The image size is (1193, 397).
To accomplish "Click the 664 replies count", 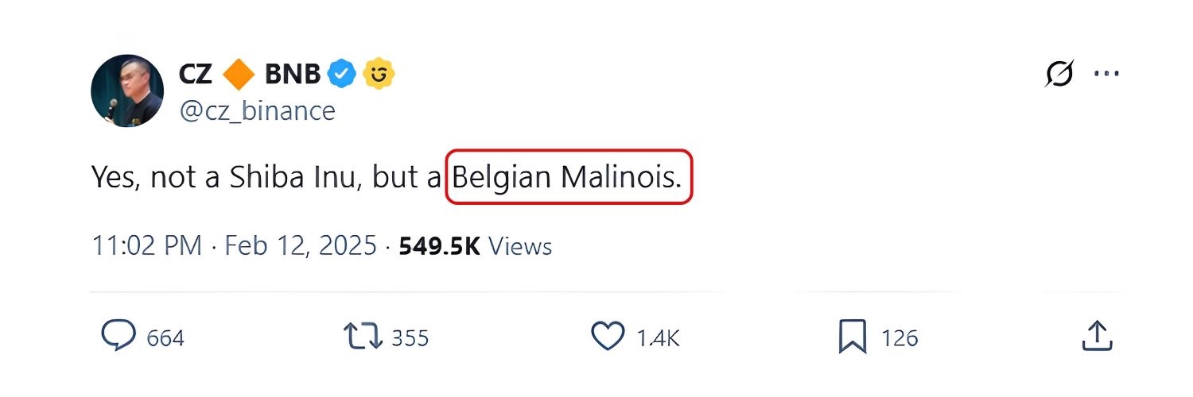I will pos(165,338).
